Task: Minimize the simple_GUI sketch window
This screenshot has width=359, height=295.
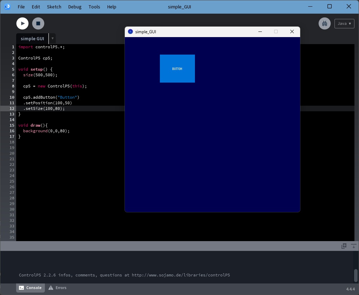Action: [260, 31]
